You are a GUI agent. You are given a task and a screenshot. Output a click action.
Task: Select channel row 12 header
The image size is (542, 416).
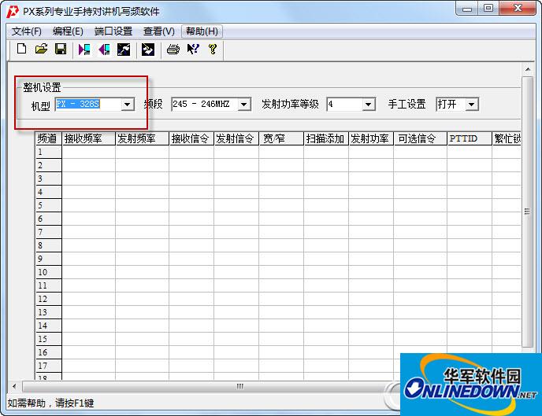pos(49,299)
